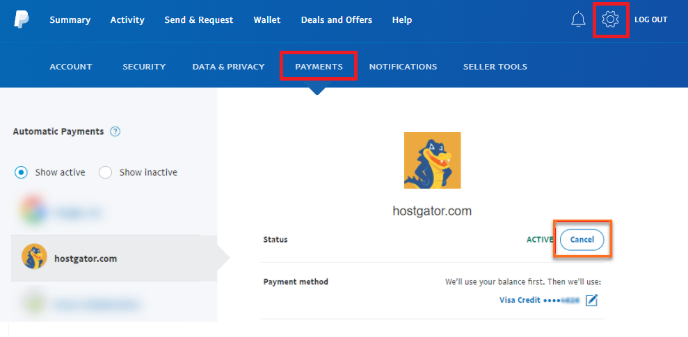The height and width of the screenshot is (337, 688).
Task: Edit payment method pencil icon
Action: pos(592,300)
